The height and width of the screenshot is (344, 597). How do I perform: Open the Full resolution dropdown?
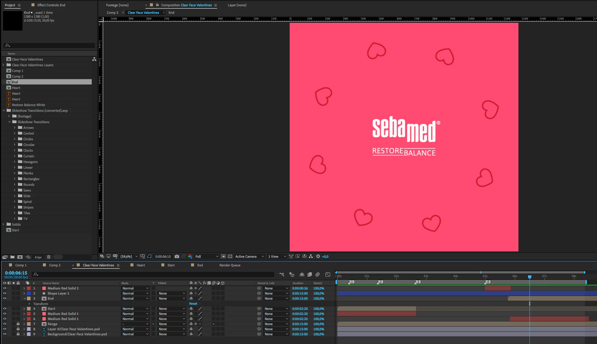[x=207, y=257]
